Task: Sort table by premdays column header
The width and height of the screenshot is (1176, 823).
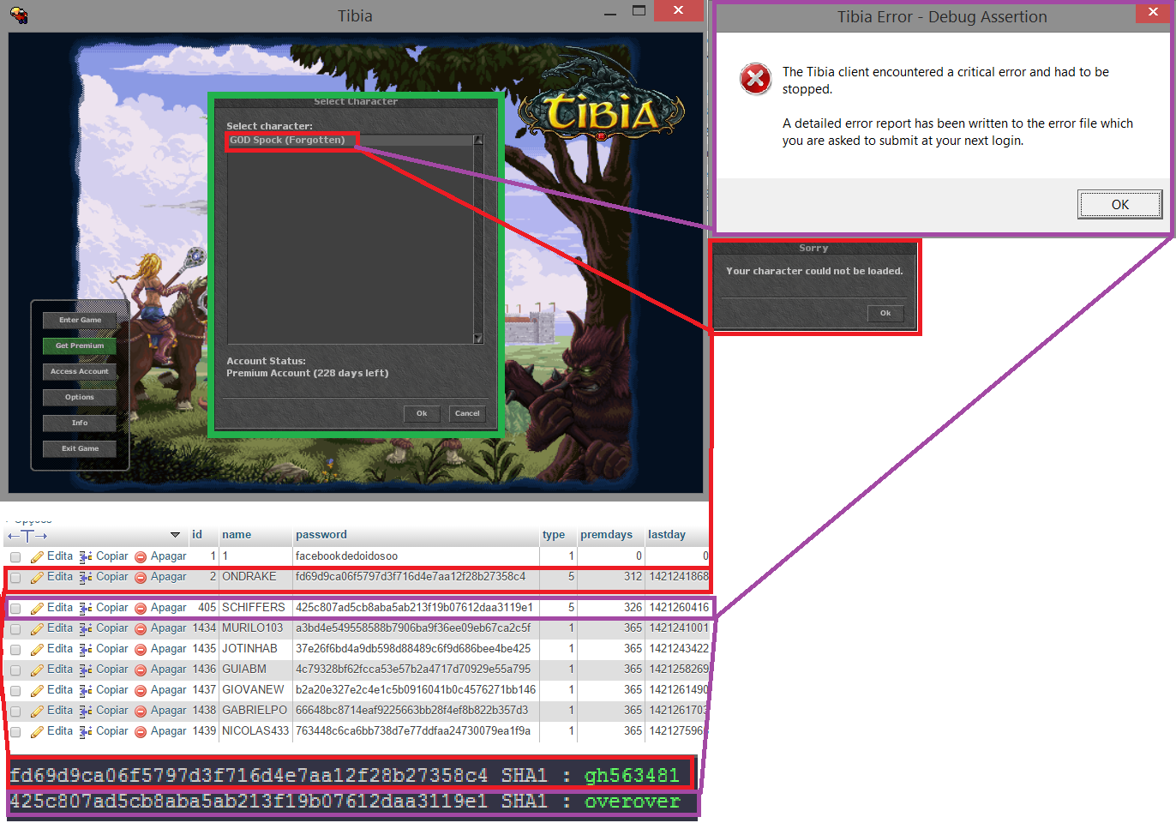Action: (x=606, y=534)
